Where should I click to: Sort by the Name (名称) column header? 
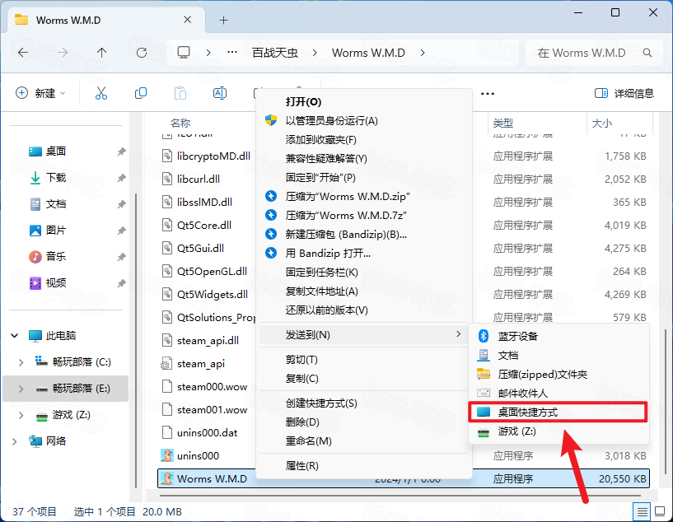[x=180, y=124]
